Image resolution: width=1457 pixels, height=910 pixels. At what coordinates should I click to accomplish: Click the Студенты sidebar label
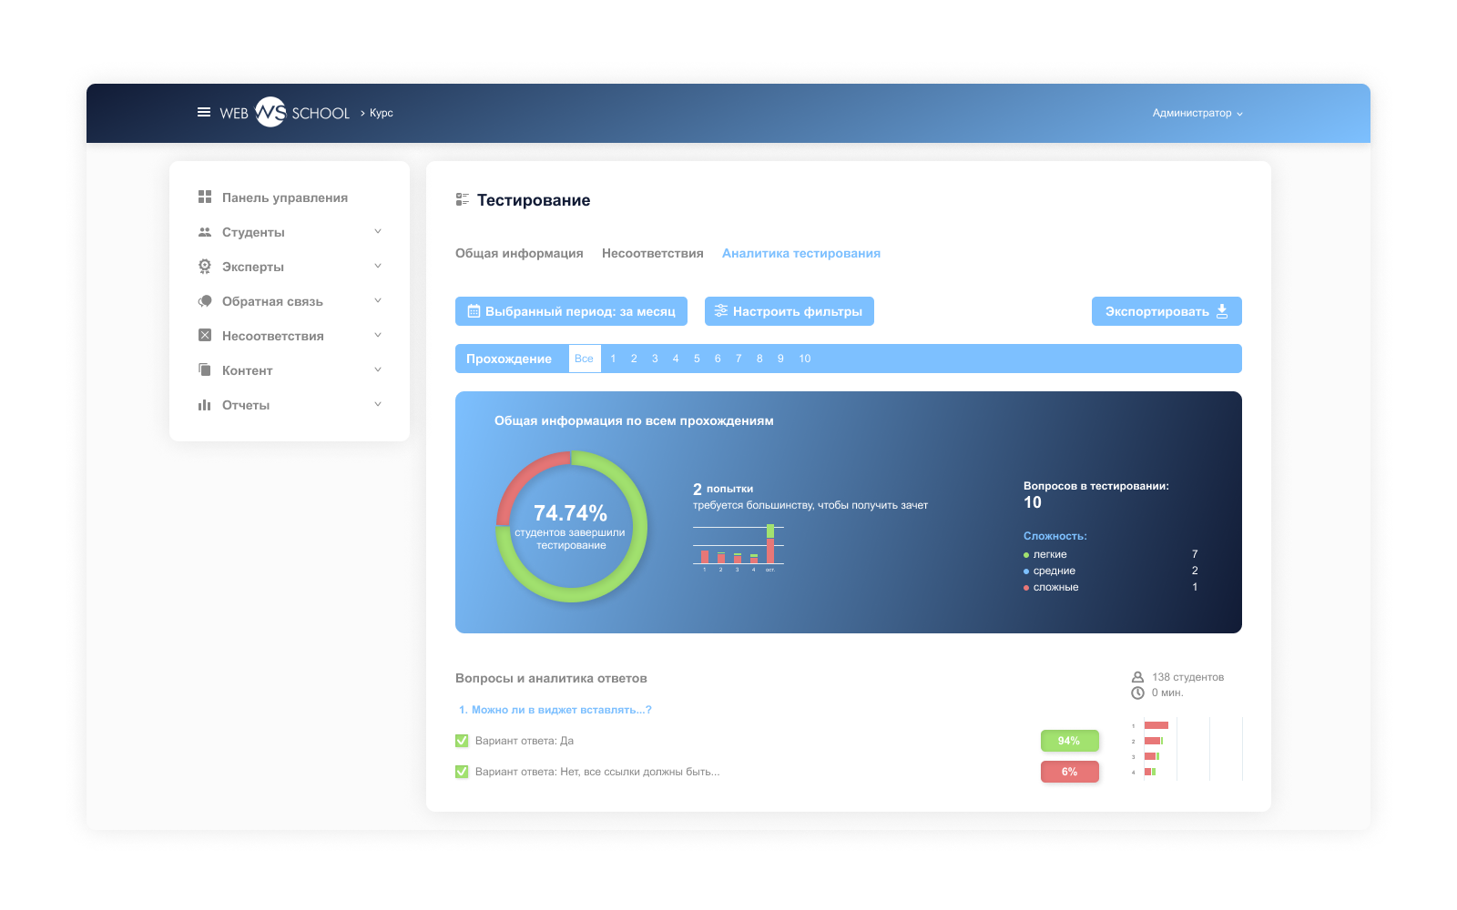pyautogui.click(x=253, y=232)
